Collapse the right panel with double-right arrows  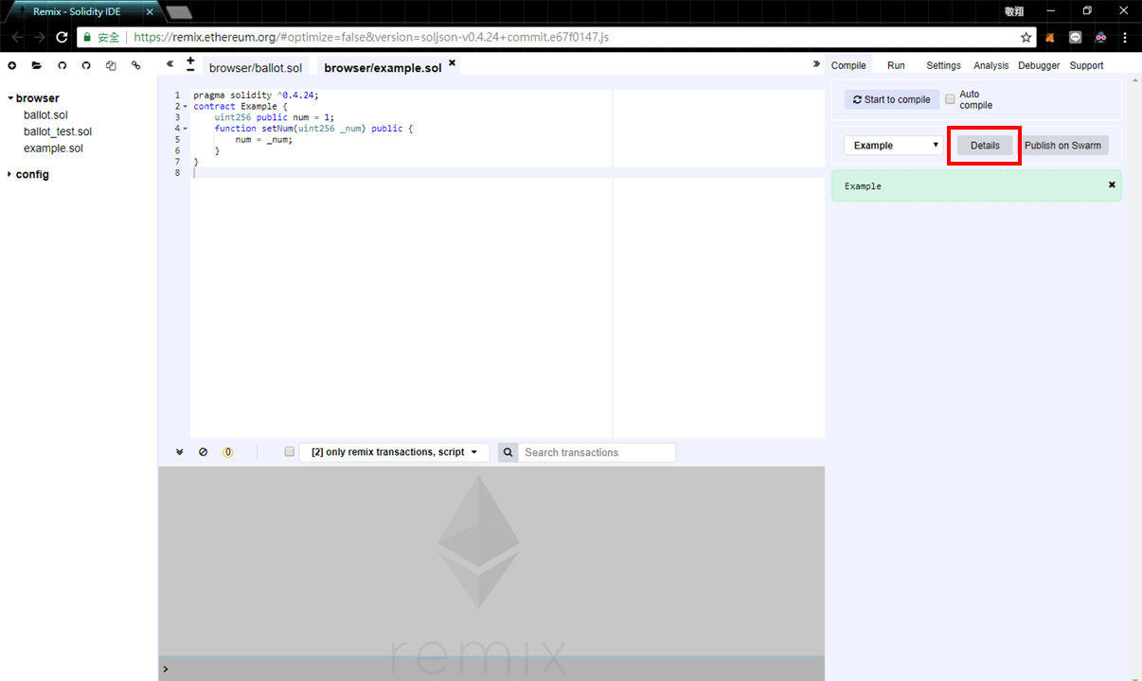pyautogui.click(x=816, y=64)
